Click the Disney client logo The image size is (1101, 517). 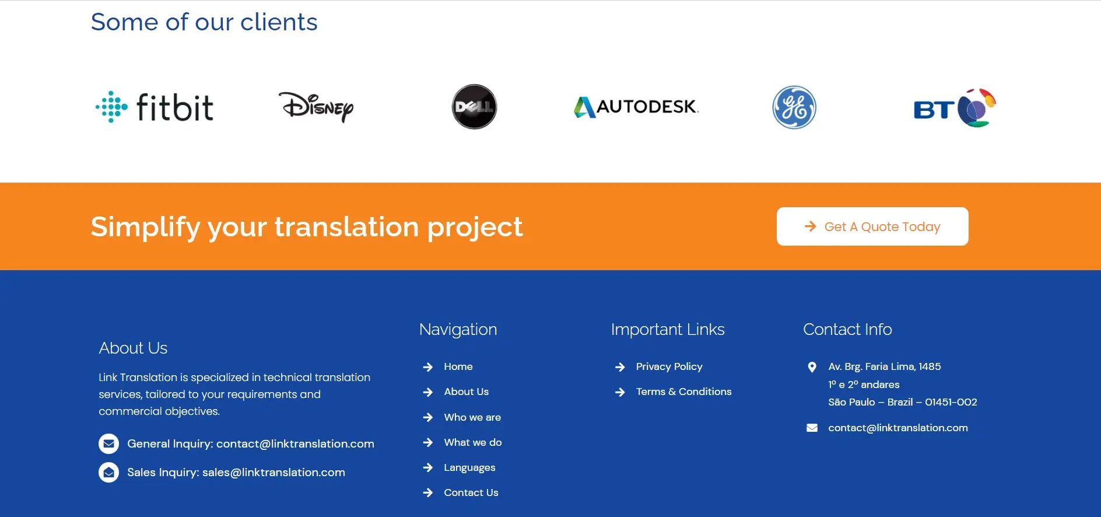(316, 107)
